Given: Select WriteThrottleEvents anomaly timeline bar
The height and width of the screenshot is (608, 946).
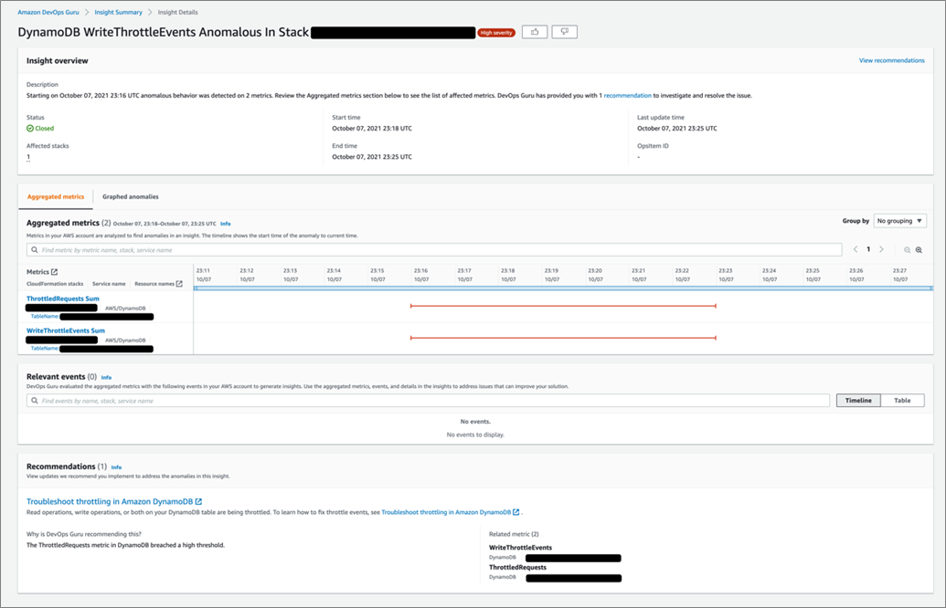Looking at the screenshot, I should [x=563, y=338].
